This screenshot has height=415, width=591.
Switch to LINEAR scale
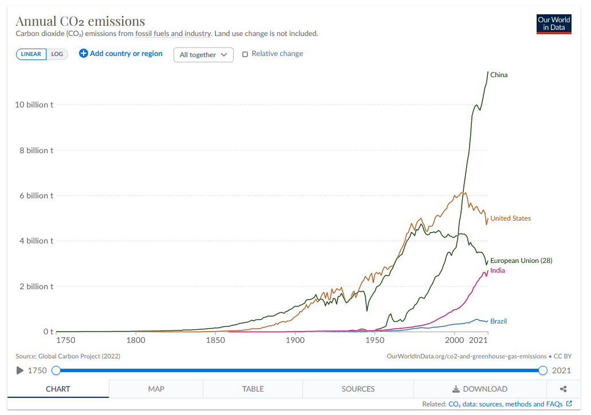click(x=31, y=54)
